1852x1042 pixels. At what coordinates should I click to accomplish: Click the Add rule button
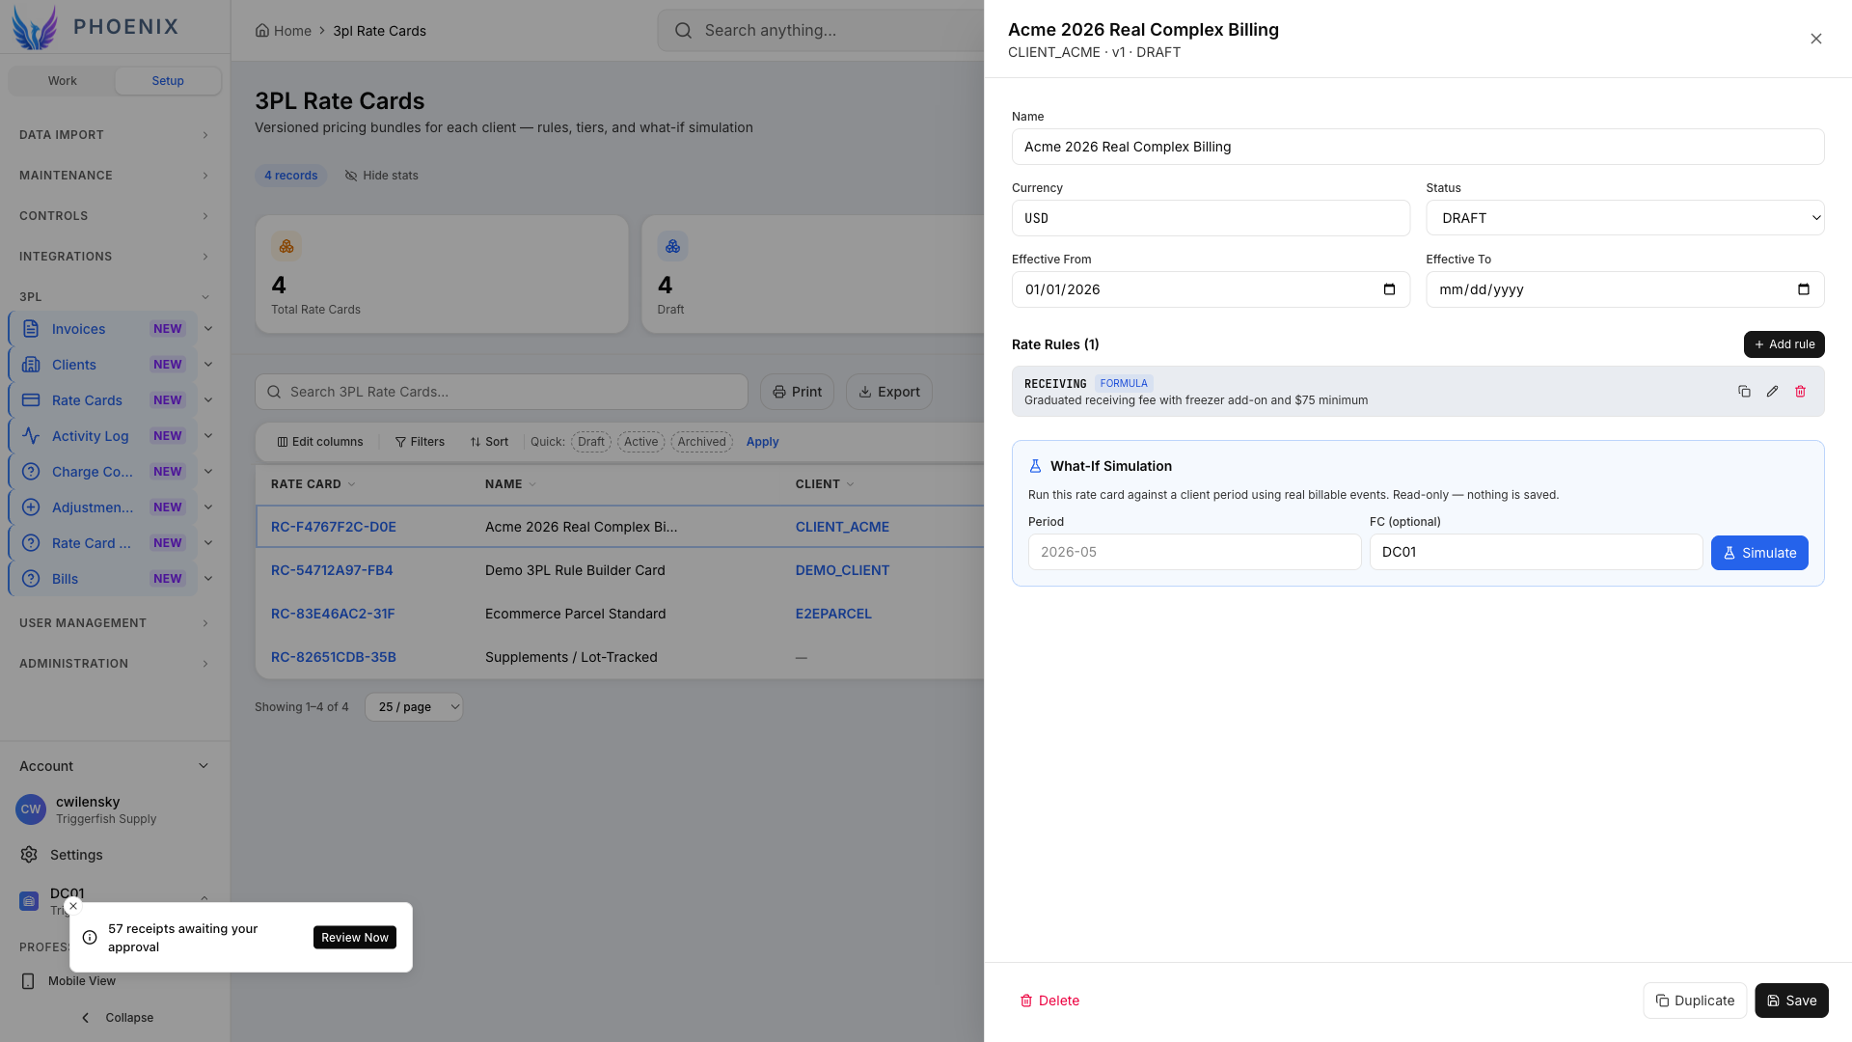(1784, 344)
